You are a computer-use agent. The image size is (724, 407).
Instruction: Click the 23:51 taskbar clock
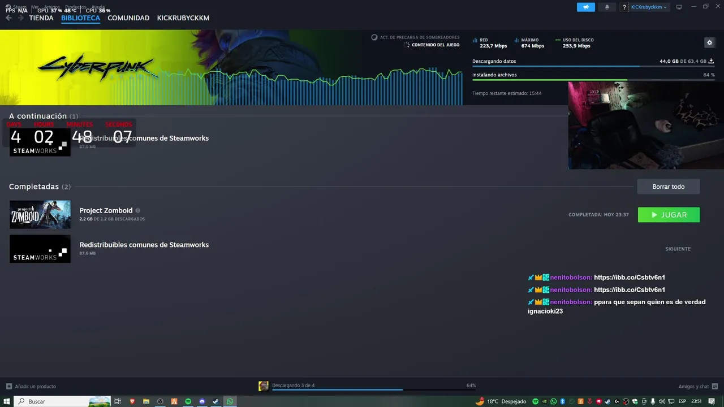[x=696, y=401]
